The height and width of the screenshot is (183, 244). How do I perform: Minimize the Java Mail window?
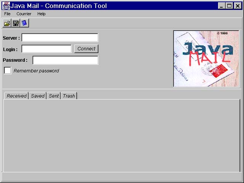click(x=222, y=6)
